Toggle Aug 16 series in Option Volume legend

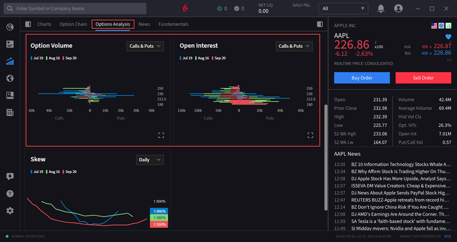[x=53, y=58]
